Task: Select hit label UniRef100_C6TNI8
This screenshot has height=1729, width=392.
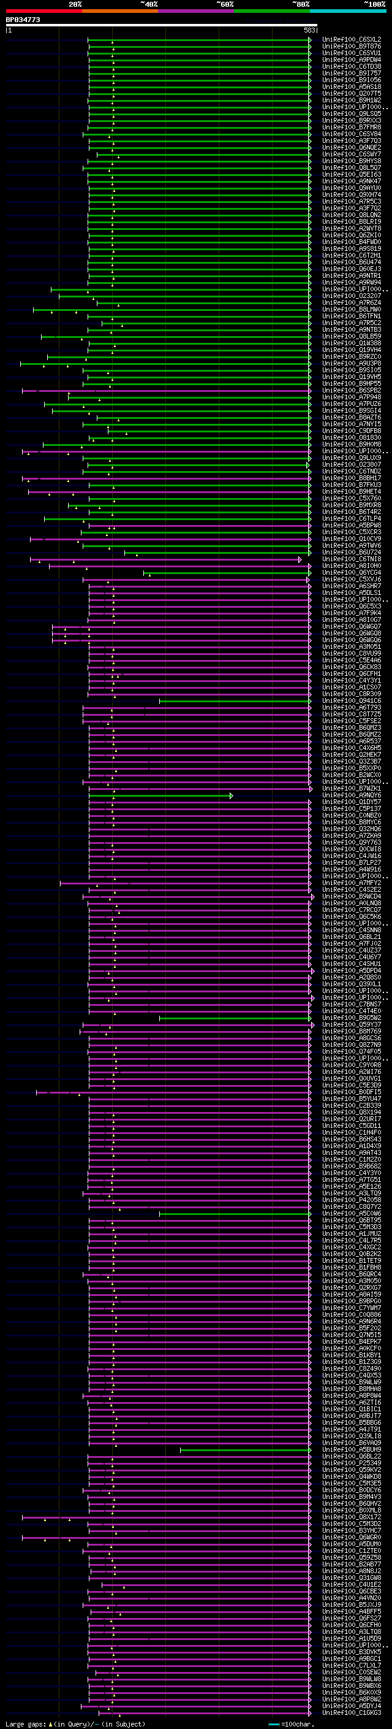Action: [352, 558]
